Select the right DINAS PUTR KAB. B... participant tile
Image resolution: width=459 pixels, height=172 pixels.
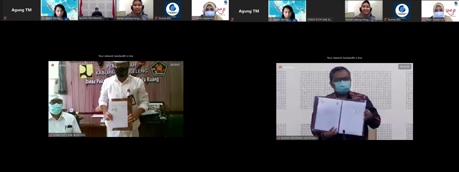pyautogui.click(x=325, y=11)
